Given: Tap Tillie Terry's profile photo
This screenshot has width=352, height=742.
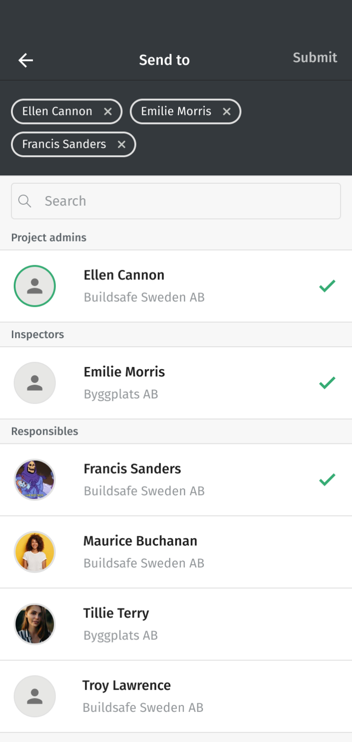Looking at the screenshot, I should (35, 624).
